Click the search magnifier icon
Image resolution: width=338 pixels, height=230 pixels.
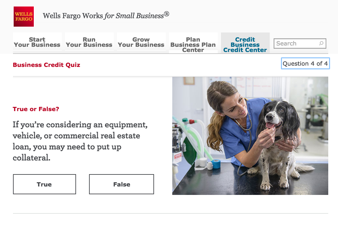point(321,43)
